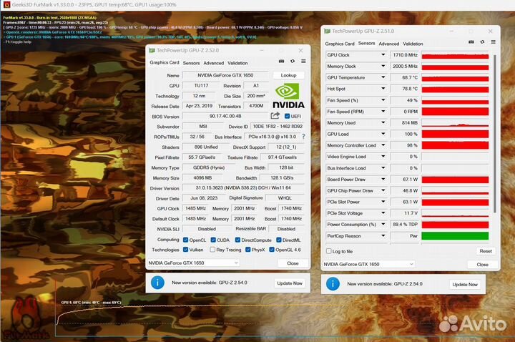Viewport: 515px width, 342px height.
Task: Open the GPU Clock sensor dropdown
Action: pos(383,55)
